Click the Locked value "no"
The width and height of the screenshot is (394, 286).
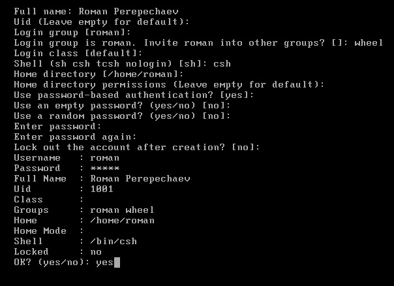96,252
